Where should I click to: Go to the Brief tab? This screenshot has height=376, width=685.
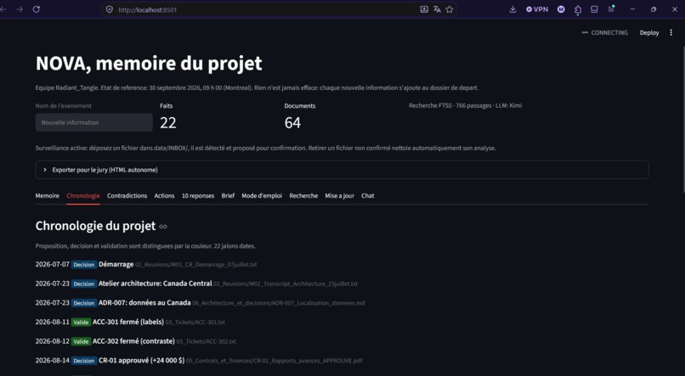click(228, 196)
